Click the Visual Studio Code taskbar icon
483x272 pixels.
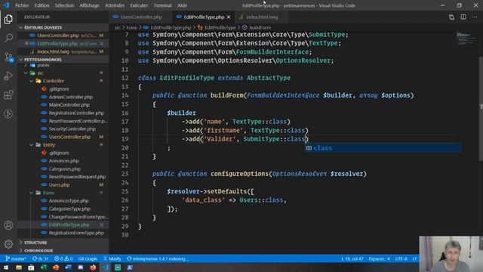tap(105, 267)
